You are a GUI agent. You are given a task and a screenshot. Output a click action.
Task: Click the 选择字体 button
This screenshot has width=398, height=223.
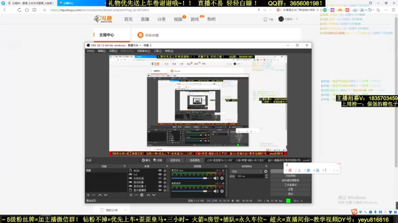(x=175, y=160)
